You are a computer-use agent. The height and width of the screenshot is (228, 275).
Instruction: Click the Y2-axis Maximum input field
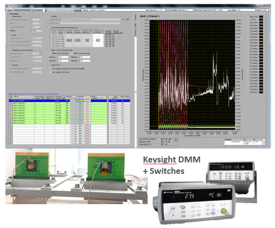click(x=85, y=61)
